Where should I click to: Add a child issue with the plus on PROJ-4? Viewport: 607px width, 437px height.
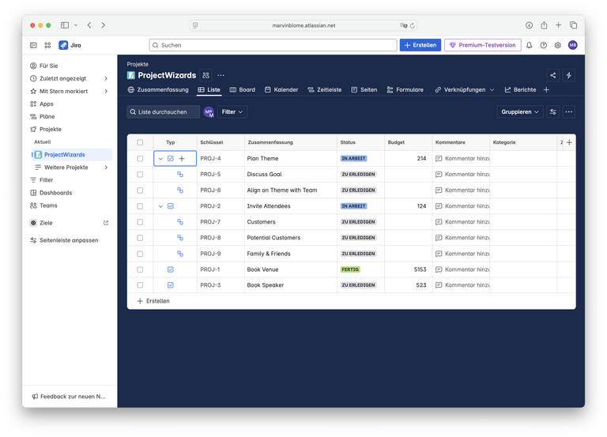click(182, 158)
